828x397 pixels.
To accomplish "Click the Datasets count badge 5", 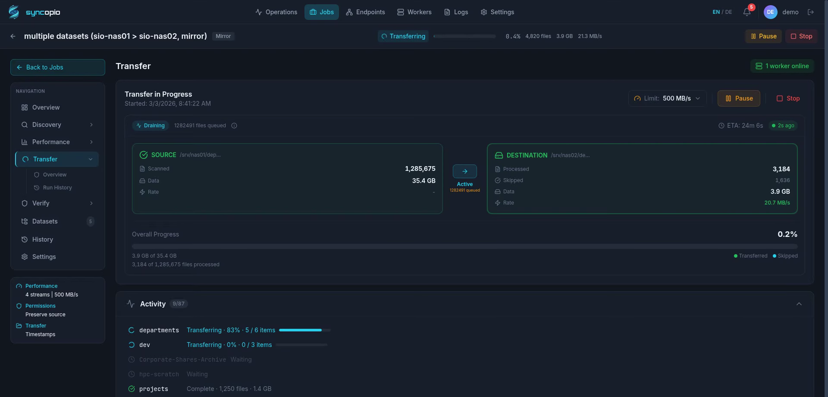I will (91, 221).
